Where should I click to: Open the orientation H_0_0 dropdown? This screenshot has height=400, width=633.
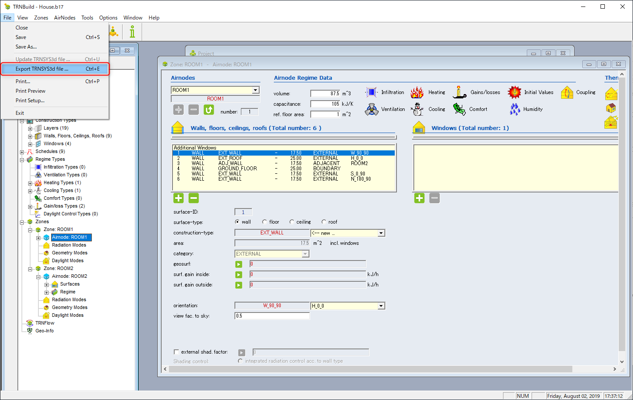pos(381,306)
